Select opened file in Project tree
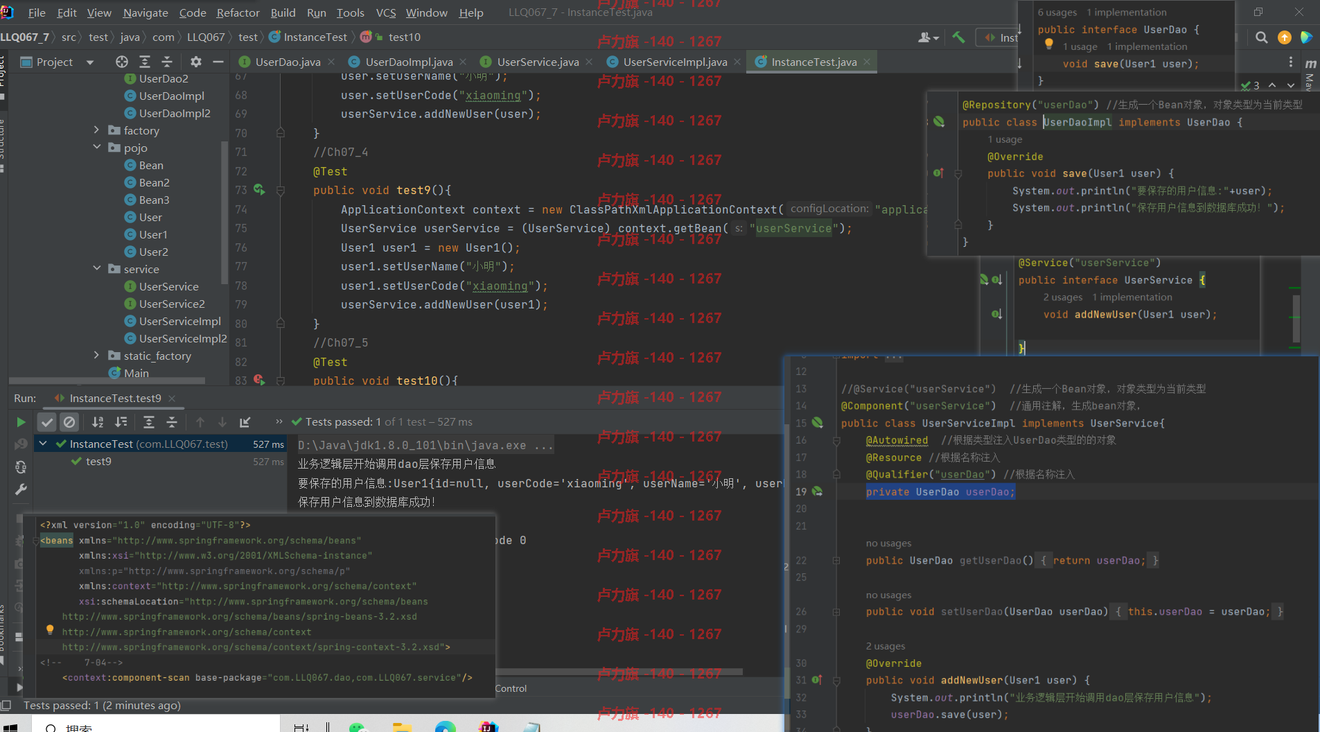 tap(122, 62)
